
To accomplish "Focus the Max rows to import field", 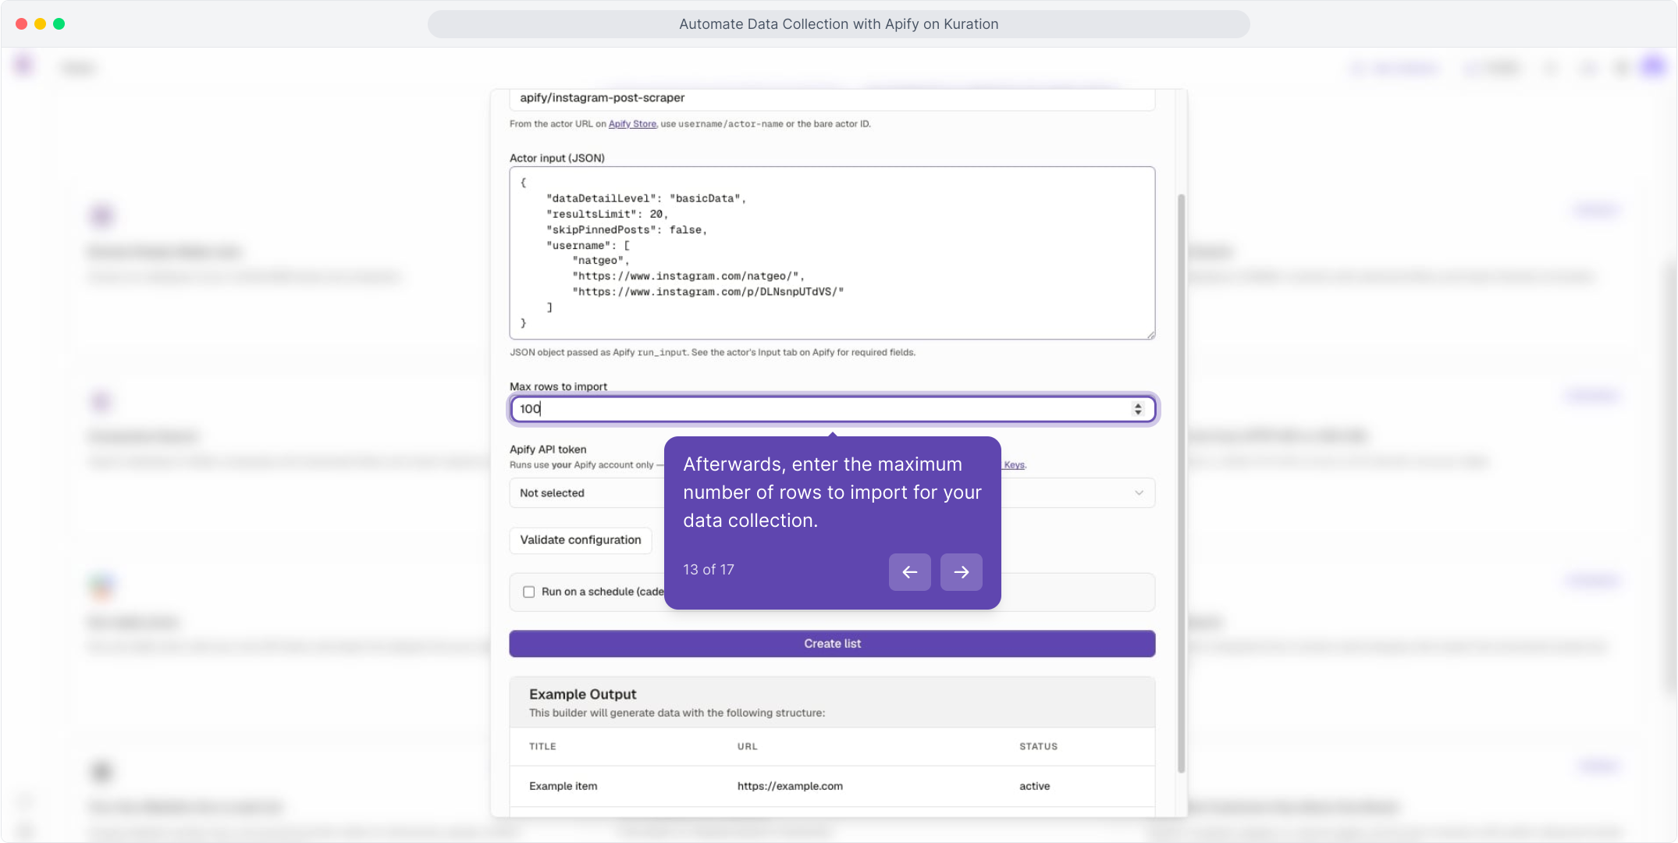I will [x=832, y=409].
